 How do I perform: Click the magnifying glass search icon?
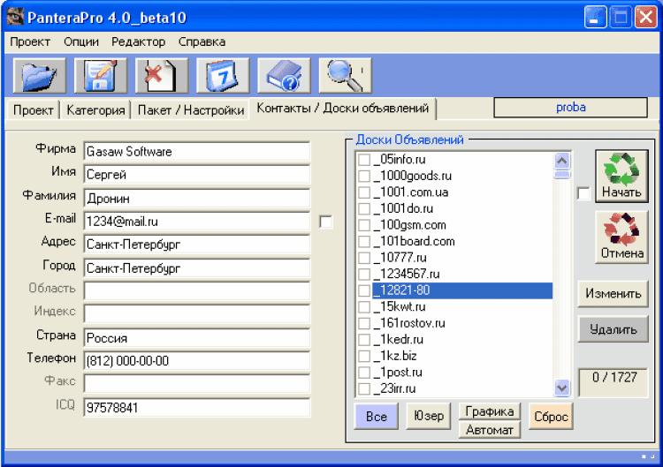[x=345, y=76]
